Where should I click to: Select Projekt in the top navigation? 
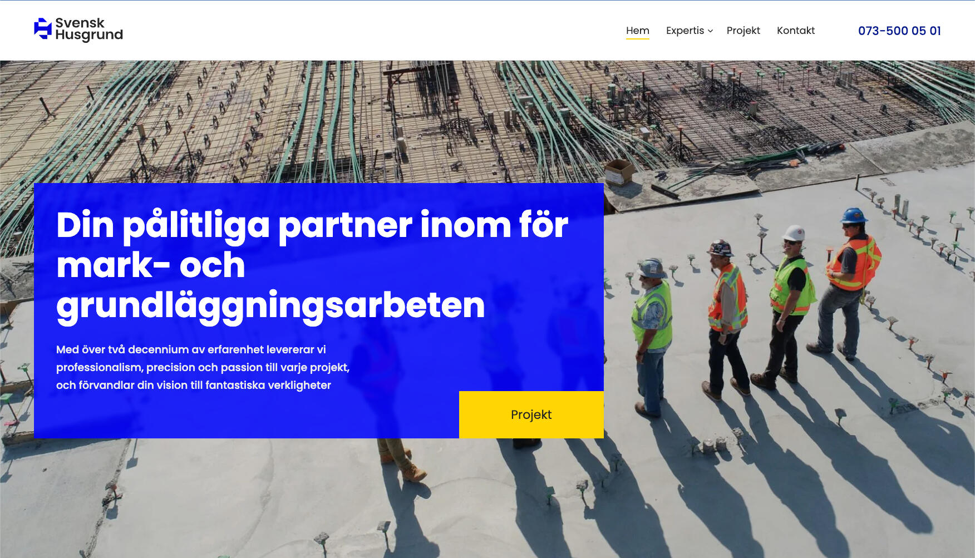coord(743,31)
